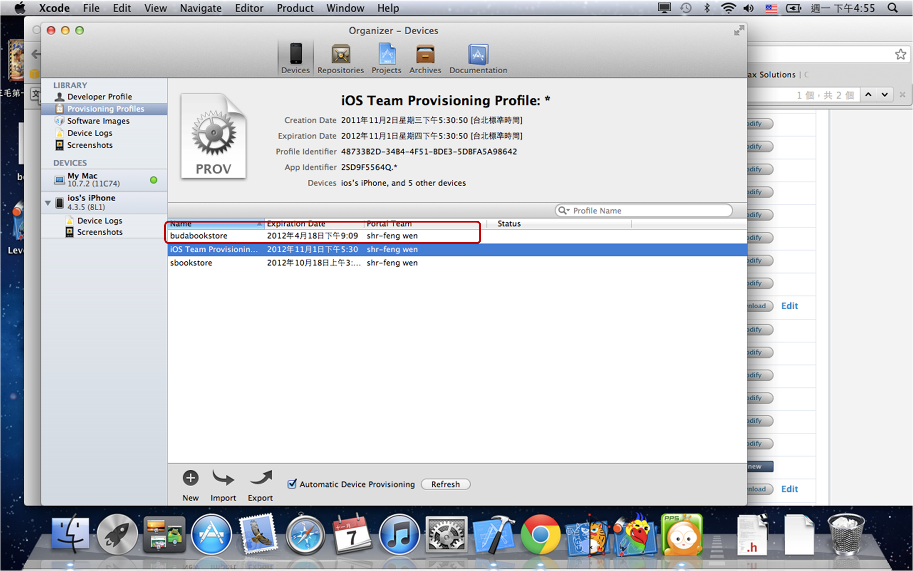Open the Help menu
913x571 pixels.
pos(388,8)
